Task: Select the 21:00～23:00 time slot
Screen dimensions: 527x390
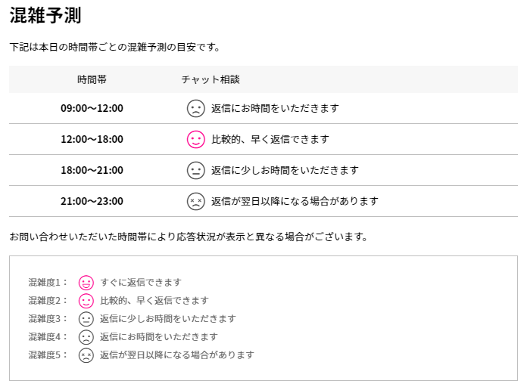Action: coord(92,202)
